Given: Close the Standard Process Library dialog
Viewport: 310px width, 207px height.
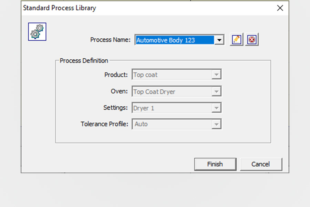Looking at the screenshot, I should 280,8.
